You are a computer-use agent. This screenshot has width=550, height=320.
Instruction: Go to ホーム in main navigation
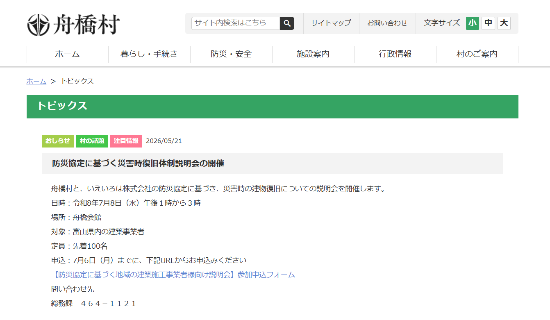click(x=67, y=54)
